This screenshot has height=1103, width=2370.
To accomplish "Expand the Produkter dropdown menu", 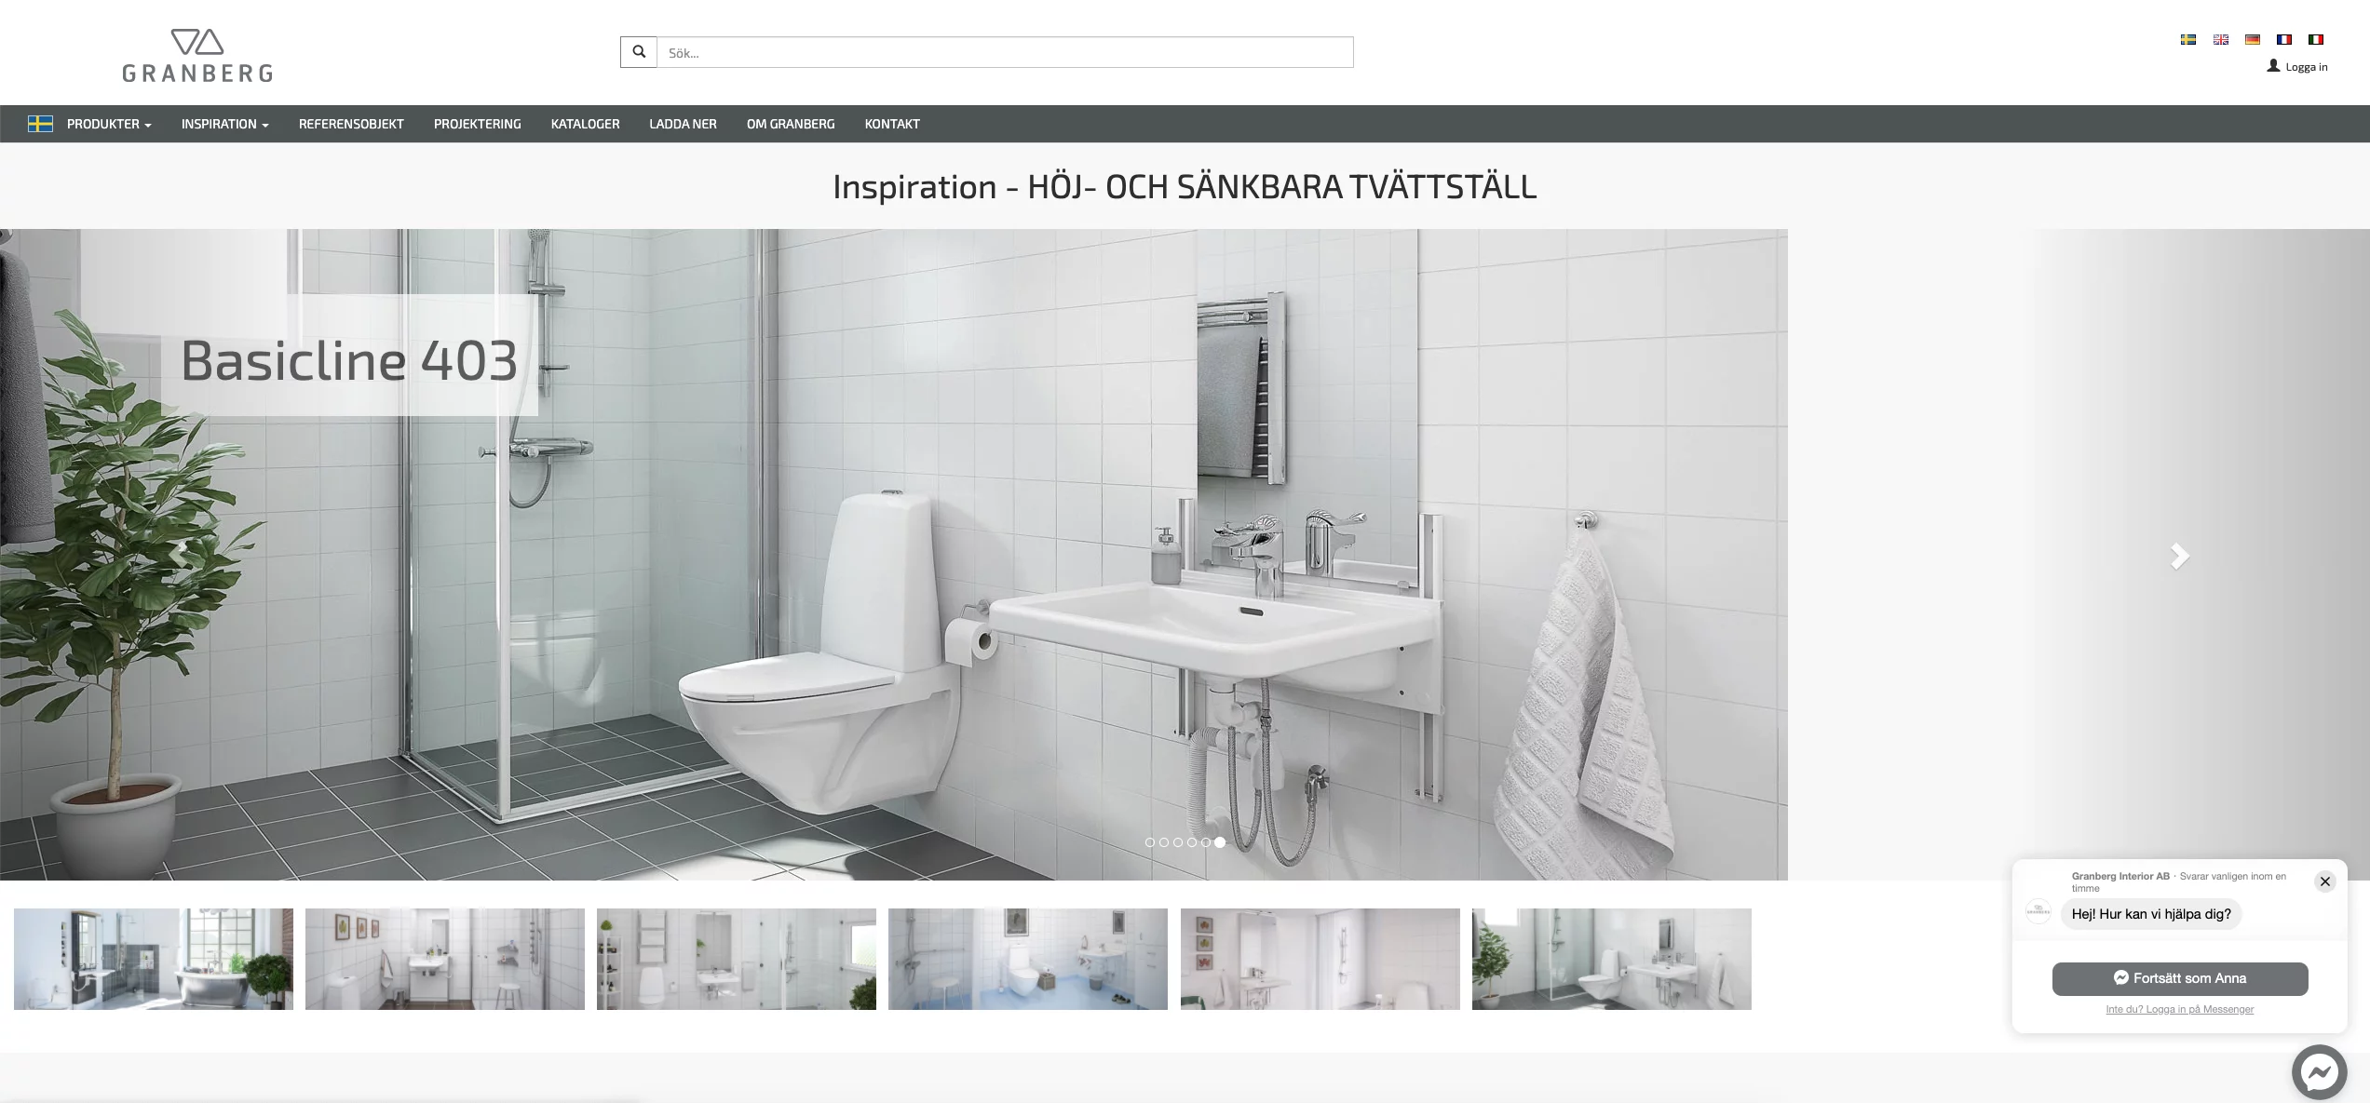I will click(109, 124).
